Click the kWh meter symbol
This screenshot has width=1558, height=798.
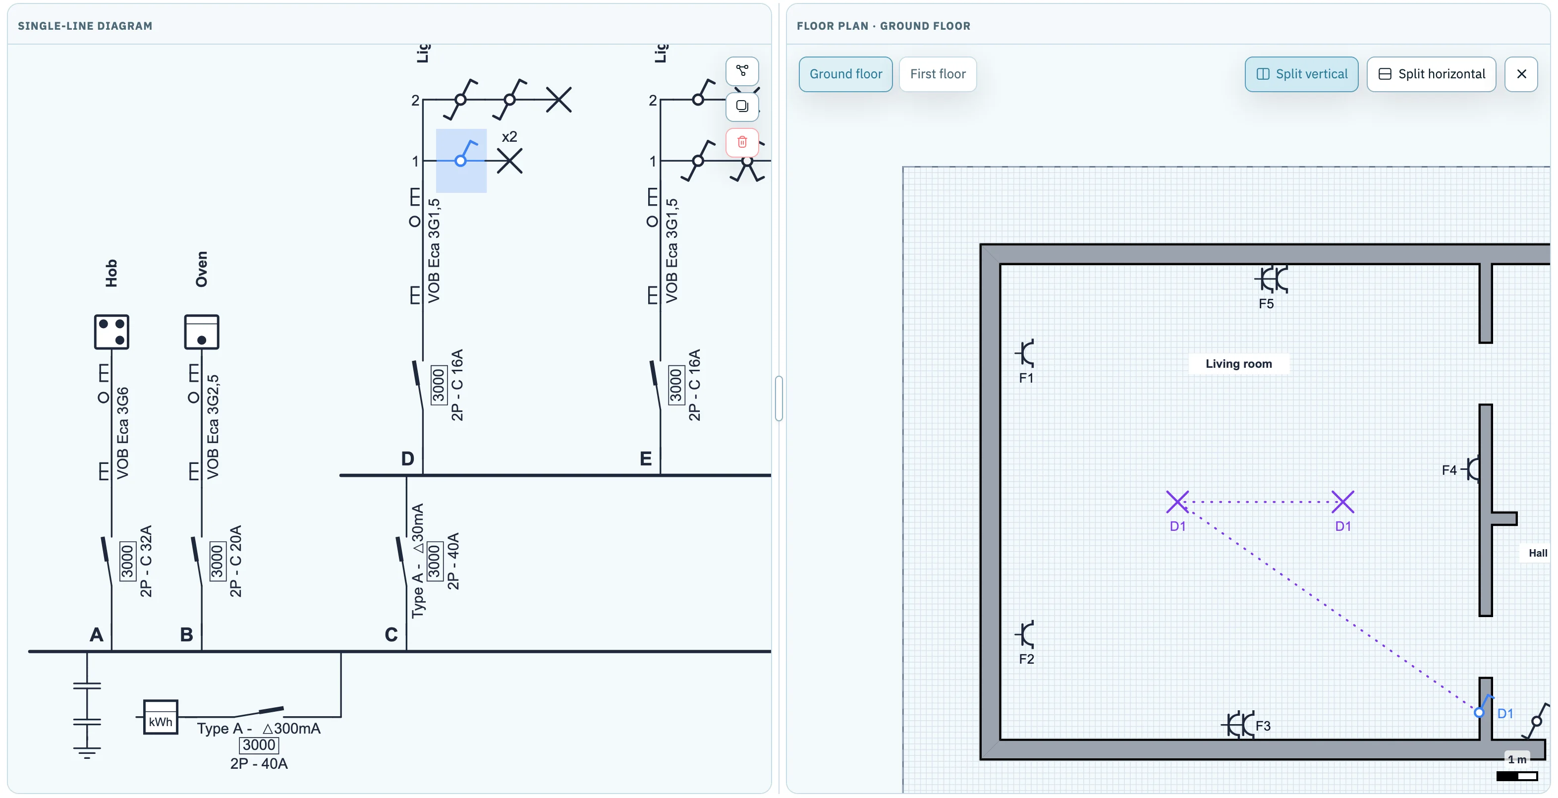tap(160, 717)
